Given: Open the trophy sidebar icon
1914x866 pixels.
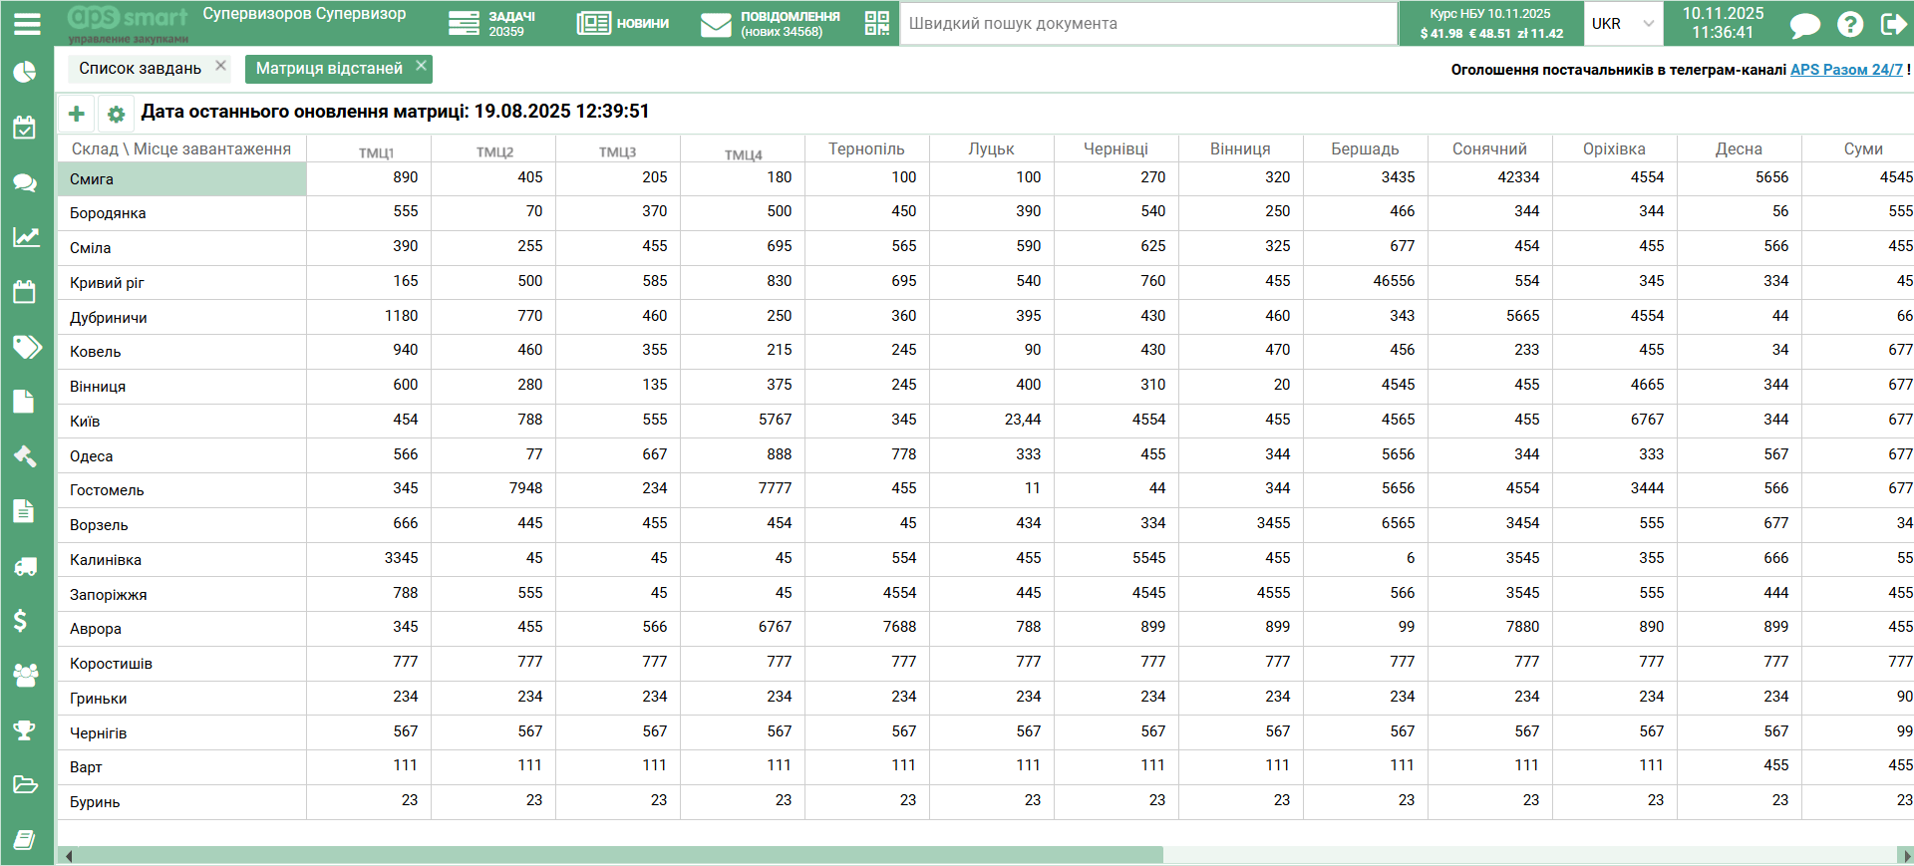Looking at the screenshot, I should click(25, 730).
